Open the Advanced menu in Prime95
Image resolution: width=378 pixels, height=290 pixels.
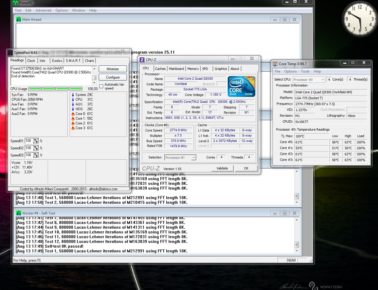[x=43, y=10]
